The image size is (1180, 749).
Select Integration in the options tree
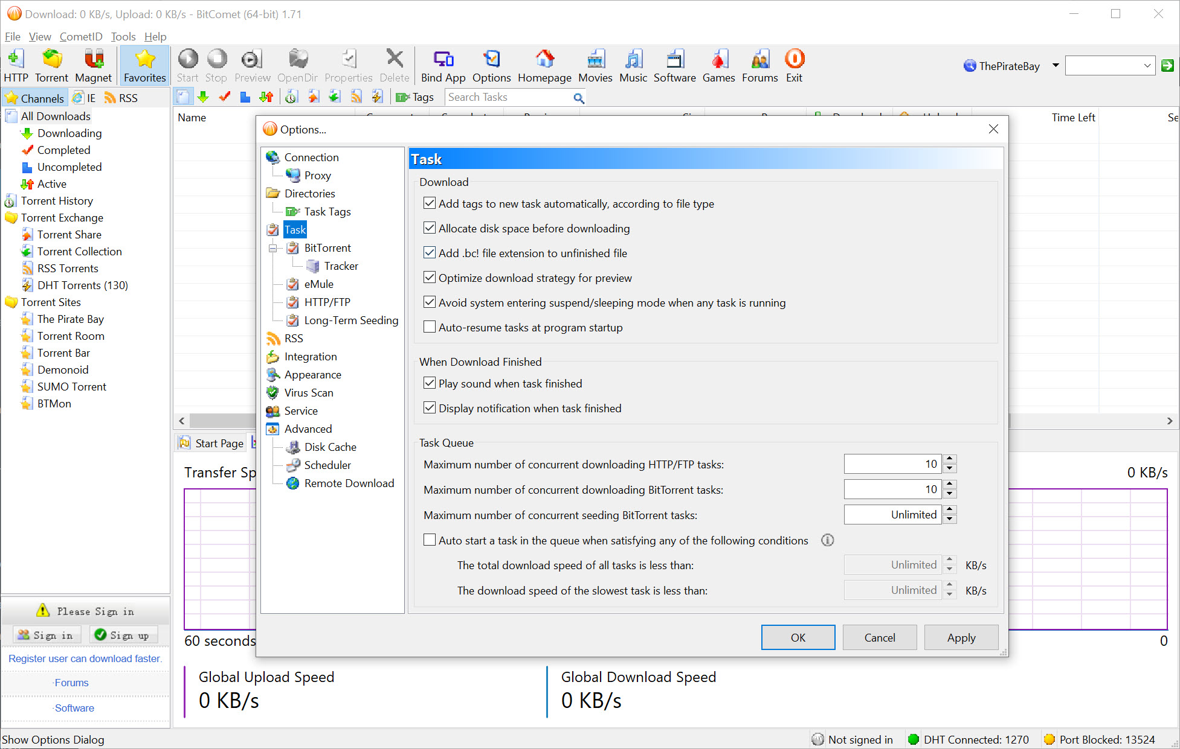(x=311, y=357)
